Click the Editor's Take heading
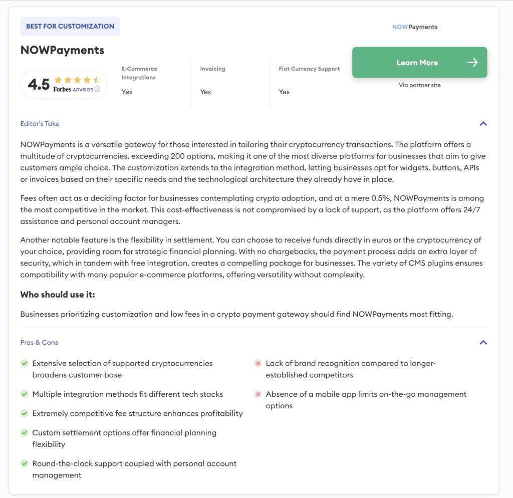This screenshot has height=498, width=513. [x=40, y=124]
